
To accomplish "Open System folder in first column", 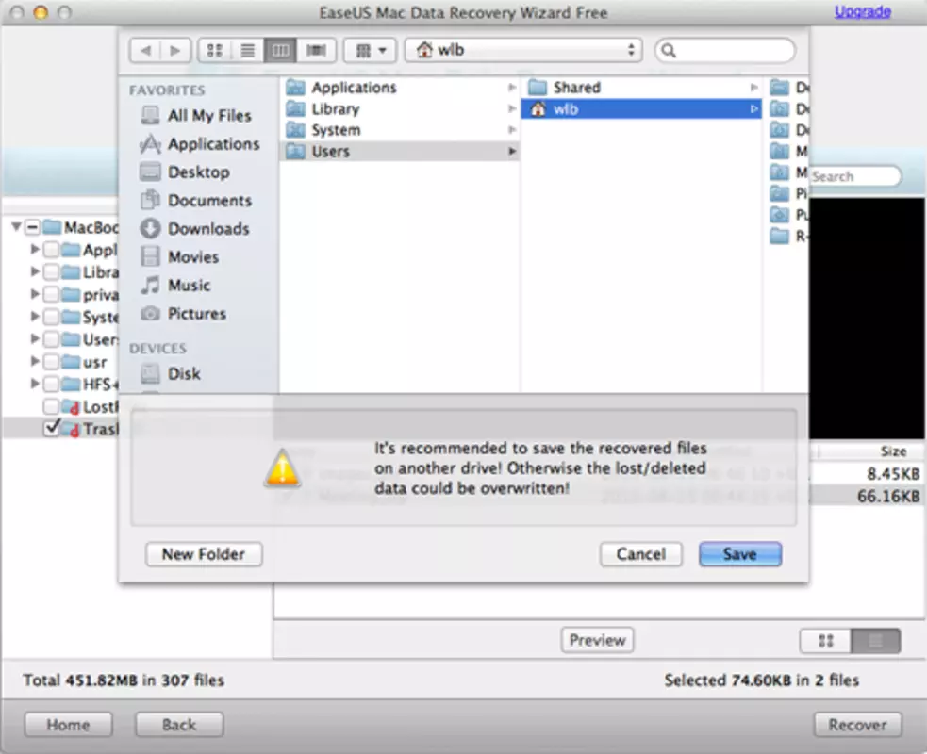I will pos(400,130).
